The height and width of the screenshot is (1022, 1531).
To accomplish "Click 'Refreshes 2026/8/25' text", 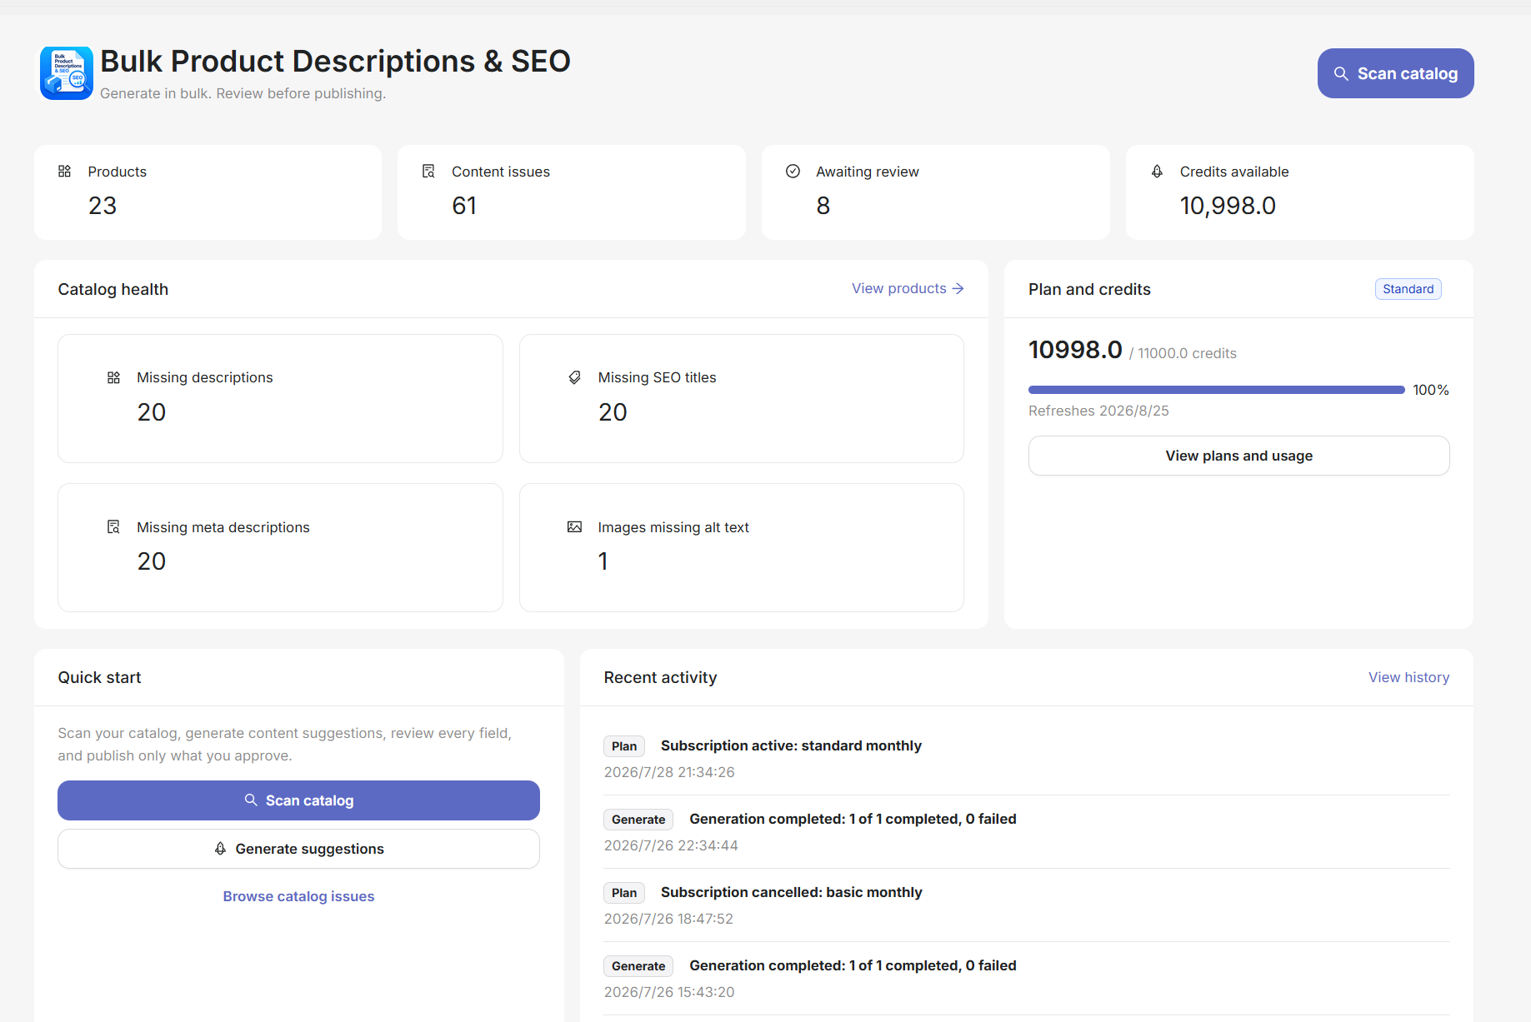I will (x=1098, y=411).
